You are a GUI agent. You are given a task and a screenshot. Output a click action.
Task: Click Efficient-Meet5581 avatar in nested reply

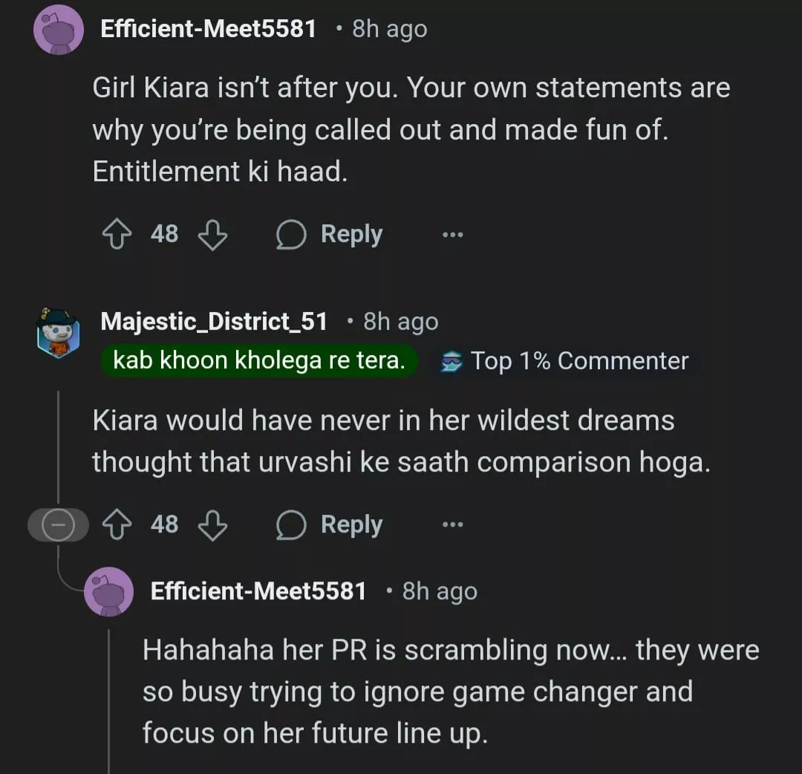pos(109,591)
